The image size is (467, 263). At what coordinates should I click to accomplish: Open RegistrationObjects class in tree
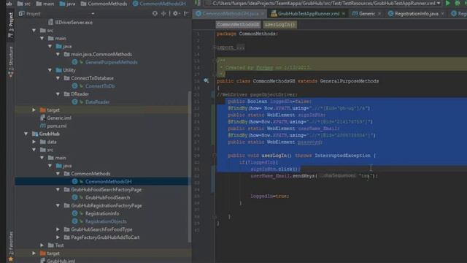[x=106, y=221]
